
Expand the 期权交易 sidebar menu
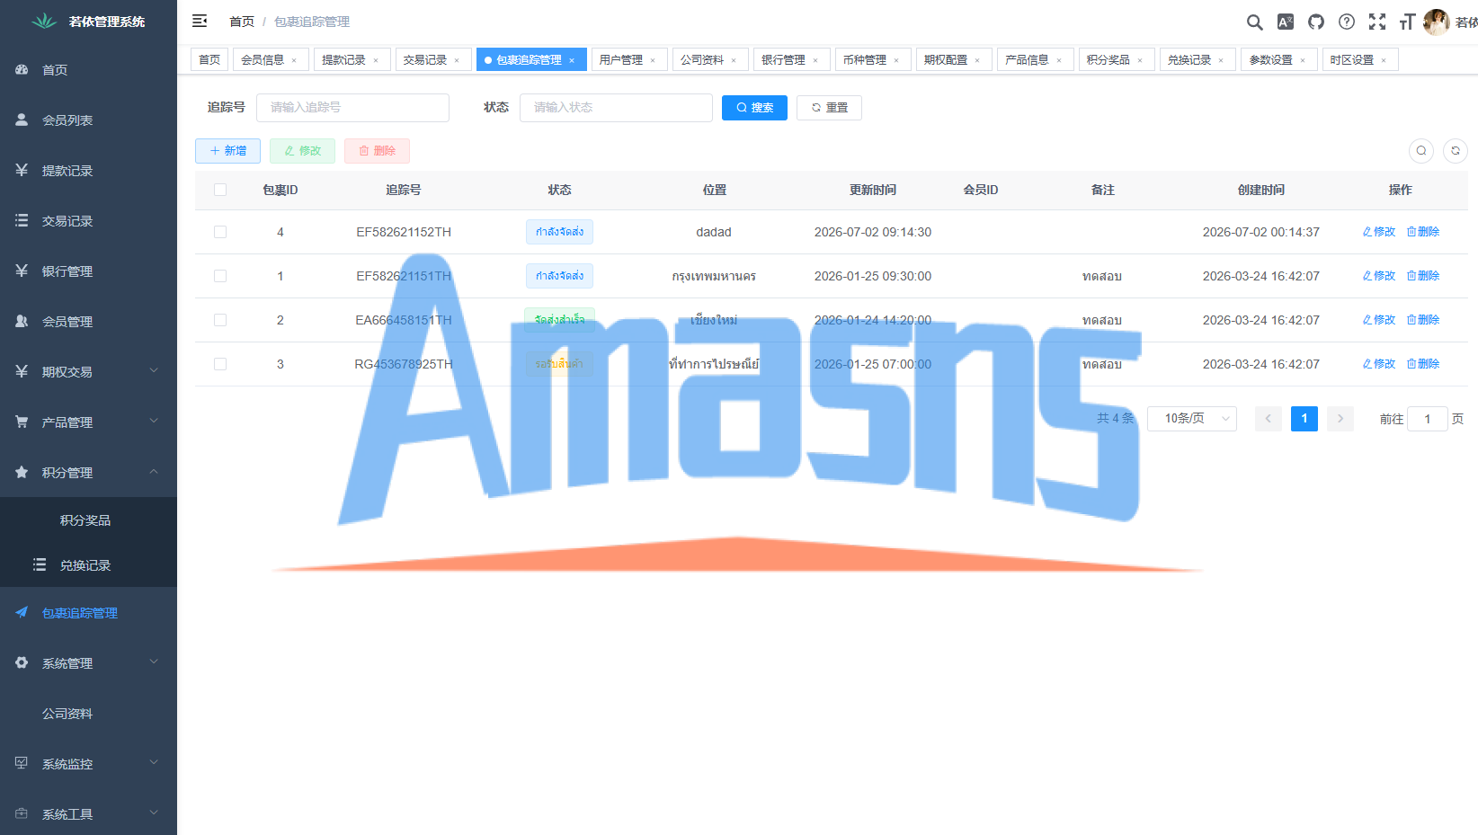click(88, 372)
